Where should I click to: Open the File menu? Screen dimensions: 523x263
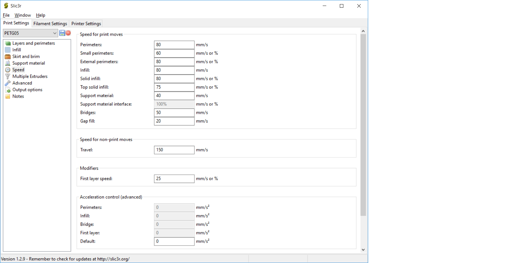(6, 15)
